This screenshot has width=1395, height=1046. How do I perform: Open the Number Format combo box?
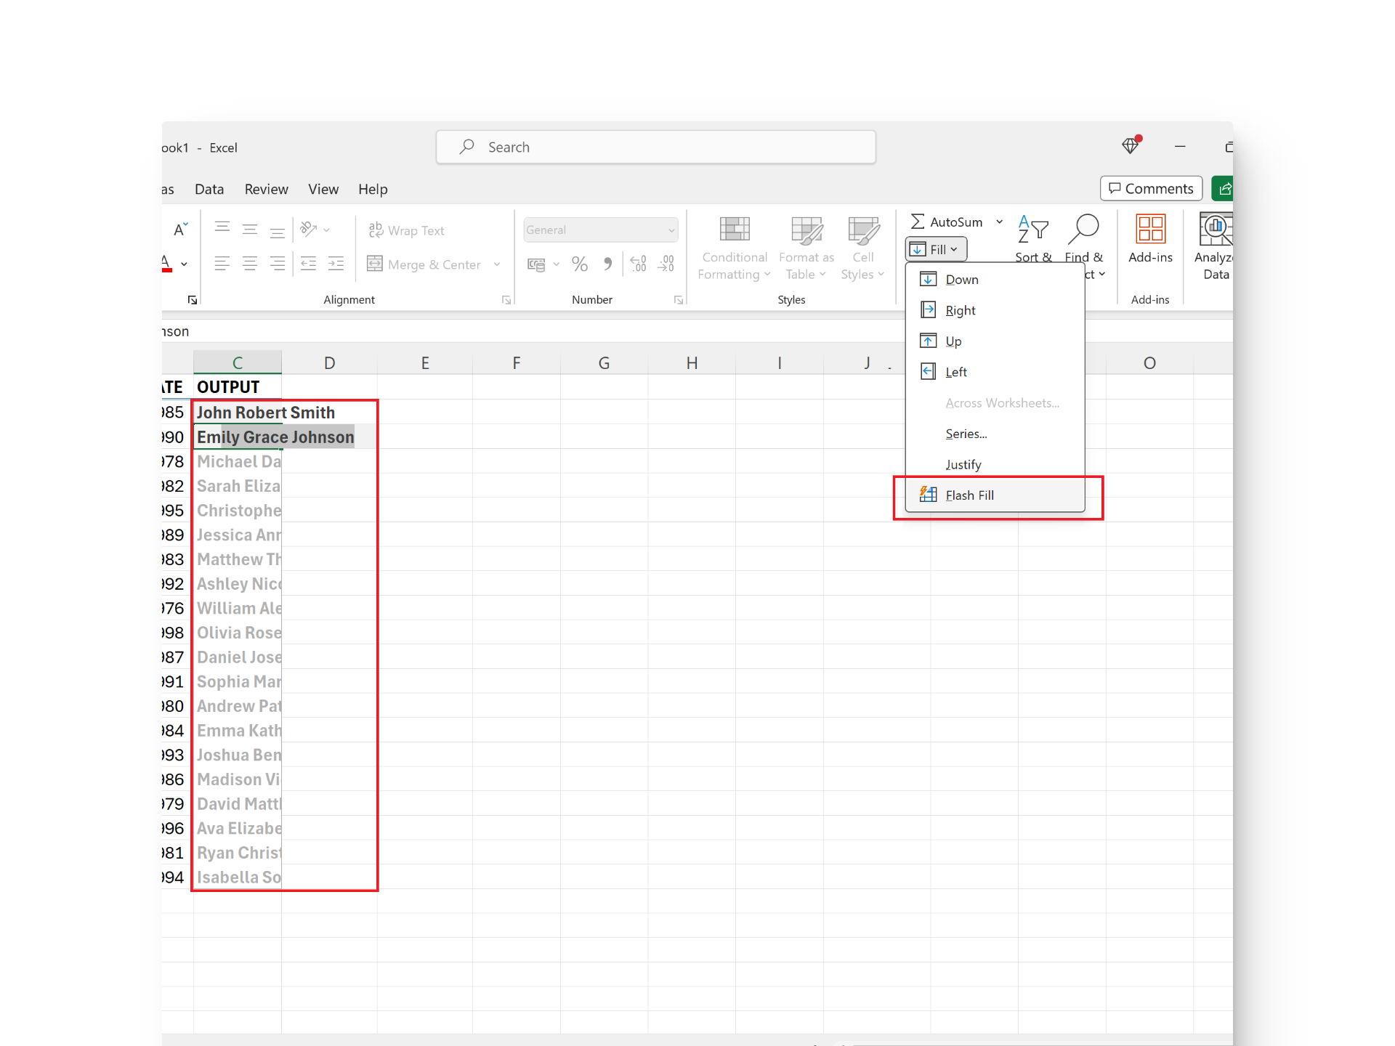(600, 230)
